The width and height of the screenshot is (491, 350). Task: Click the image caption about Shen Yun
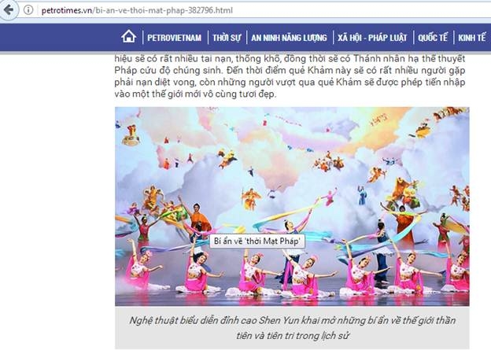click(x=292, y=328)
